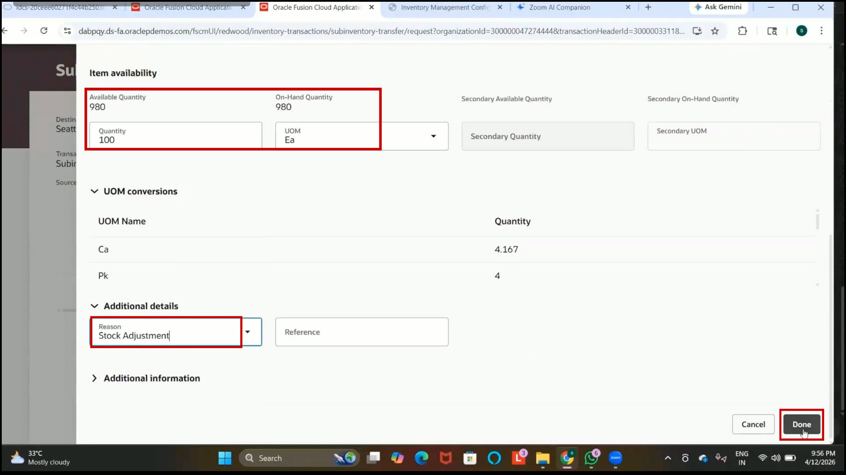Collapse the Additional details section
The width and height of the screenshot is (846, 475).
click(x=94, y=306)
